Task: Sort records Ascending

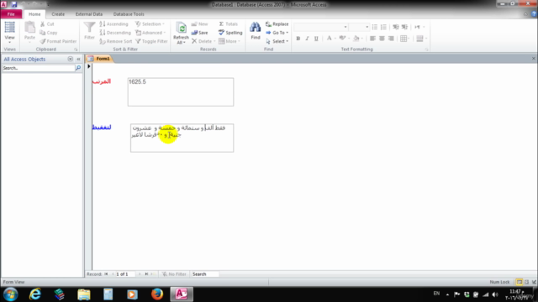Action: coord(114,24)
